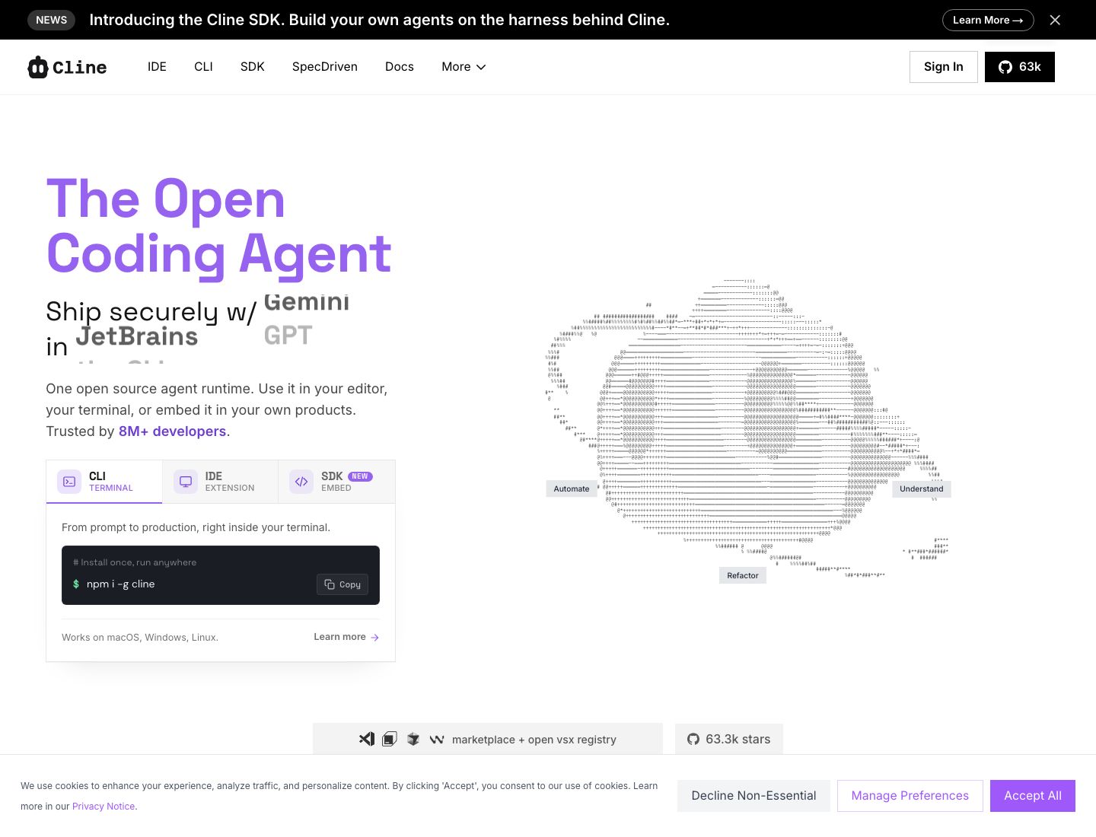
Task: Click the code brackets icon on the SDK tab
Action: 301,482
